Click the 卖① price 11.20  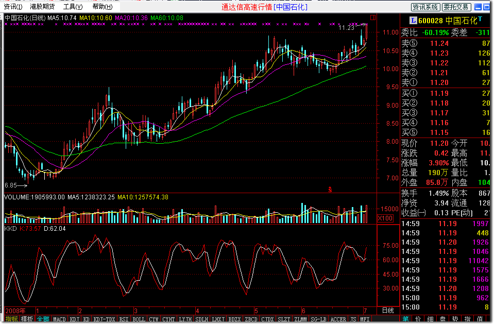439,83
